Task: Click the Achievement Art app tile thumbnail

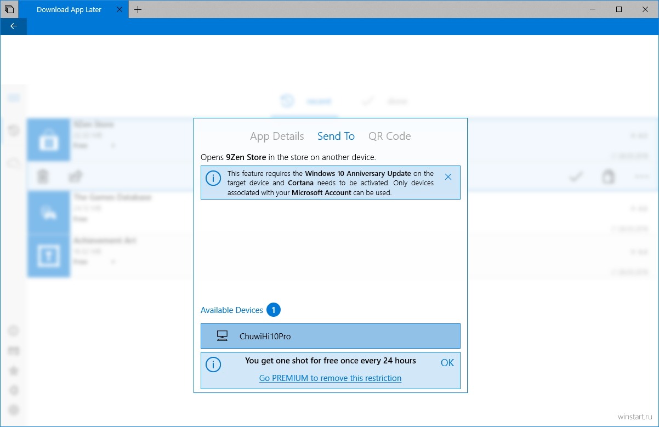Action: tap(49, 256)
